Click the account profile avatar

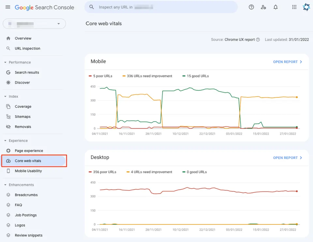click(306, 7)
